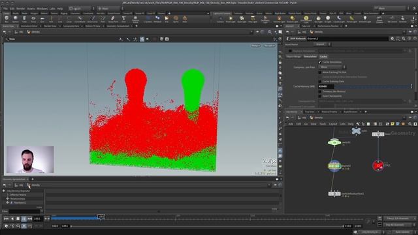
Task: Select the Circle shelf tool
Action: pyautogui.click(x=69, y=19)
